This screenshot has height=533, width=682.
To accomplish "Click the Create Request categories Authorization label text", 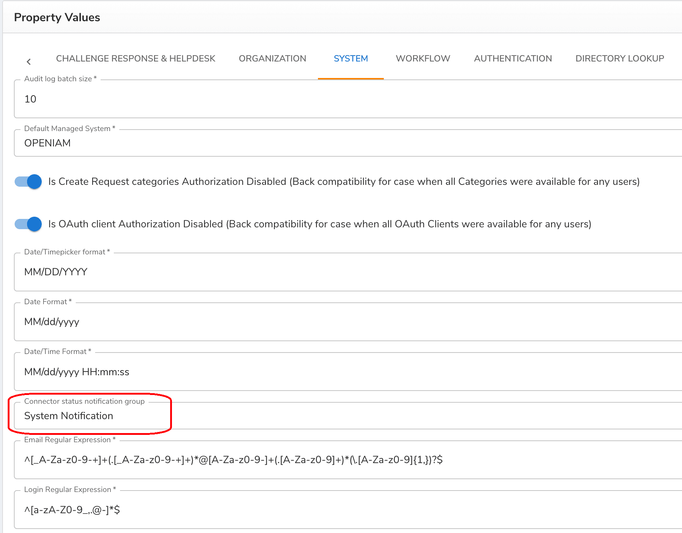I will coord(344,182).
